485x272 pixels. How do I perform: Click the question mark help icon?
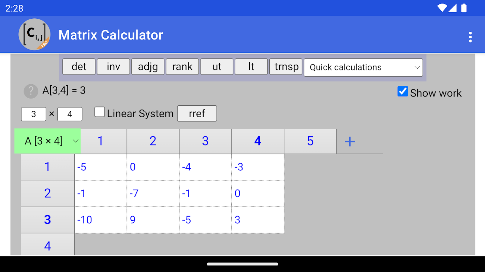click(x=31, y=91)
